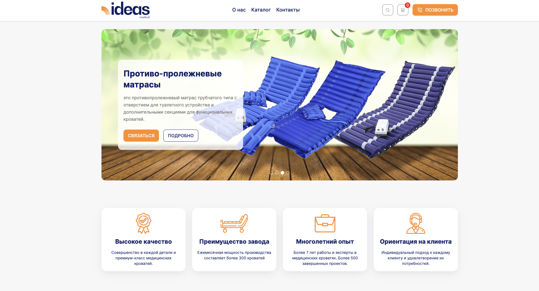Image resolution: width=539 pixels, height=291 pixels.
Task: Click the briefcase experience icon
Action: point(325,223)
